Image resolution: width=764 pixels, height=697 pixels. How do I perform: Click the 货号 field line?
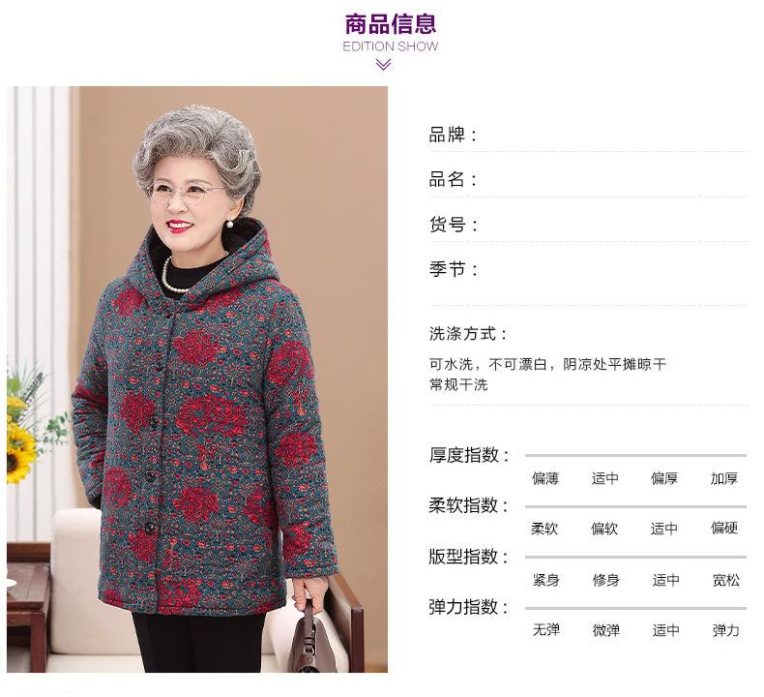pos(589,226)
